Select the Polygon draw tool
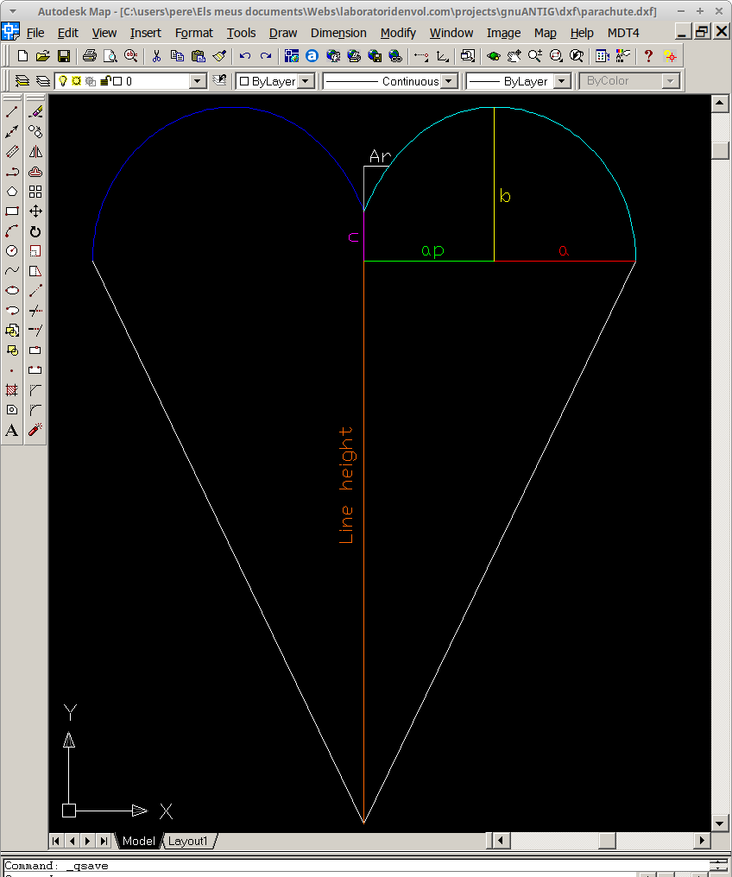Image resolution: width=732 pixels, height=877 pixels. pos(12,192)
